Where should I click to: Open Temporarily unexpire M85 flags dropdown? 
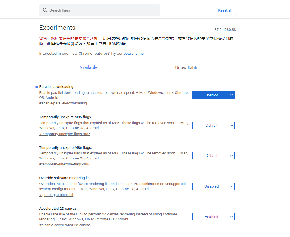pyautogui.click(x=214, y=126)
